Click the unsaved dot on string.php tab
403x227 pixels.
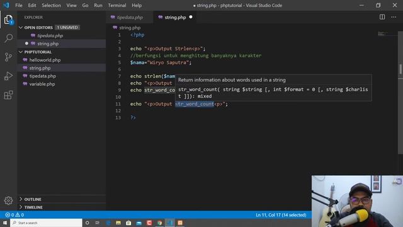(x=191, y=17)
